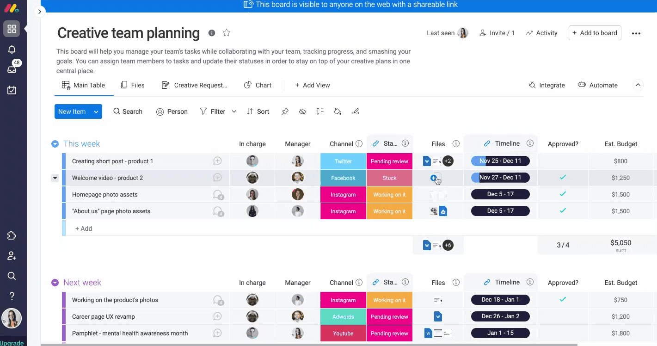This screenshot has width=657, height=346.
Task: Show board info icon next to title
Action: pos(212,33)
